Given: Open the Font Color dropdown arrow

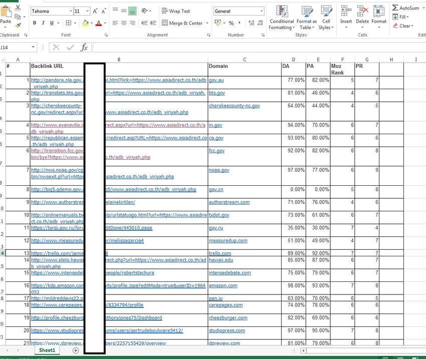Looking at the screenshot, I should pos(105,23).
